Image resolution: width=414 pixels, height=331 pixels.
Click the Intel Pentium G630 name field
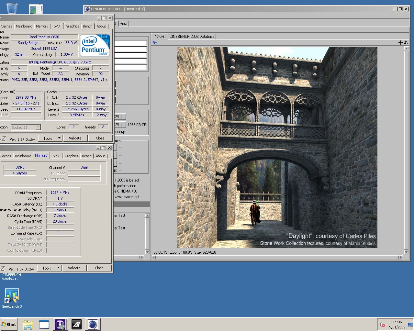point(44,37)
